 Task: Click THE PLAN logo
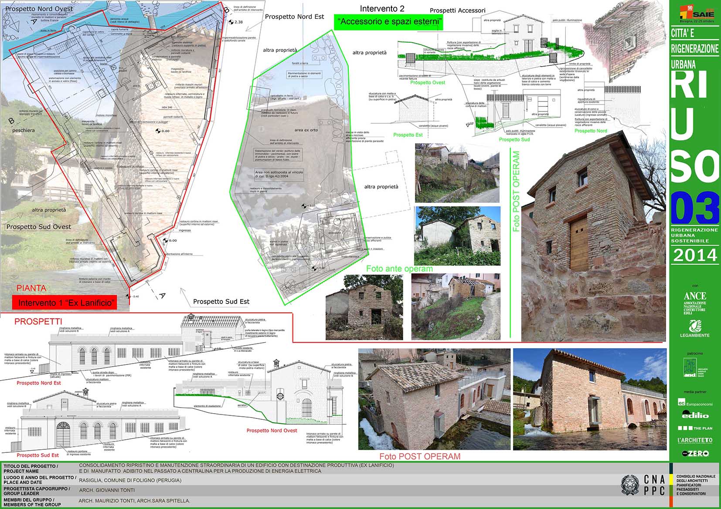click(695, 428)
